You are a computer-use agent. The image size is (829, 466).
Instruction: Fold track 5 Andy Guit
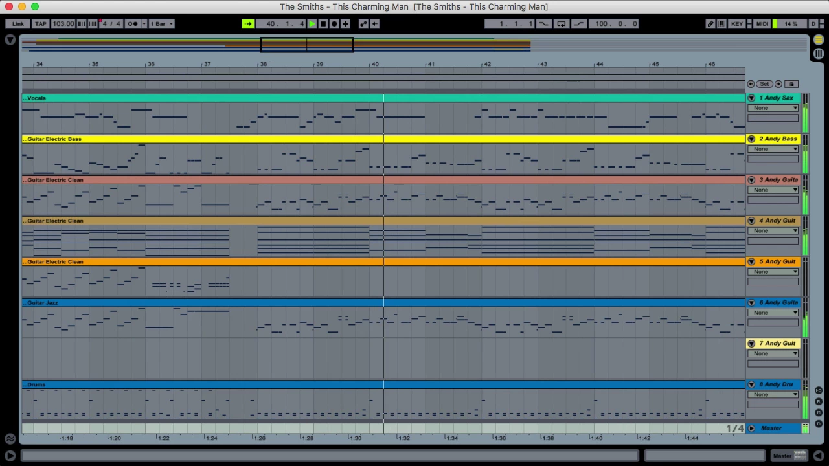tap(751, 262)
